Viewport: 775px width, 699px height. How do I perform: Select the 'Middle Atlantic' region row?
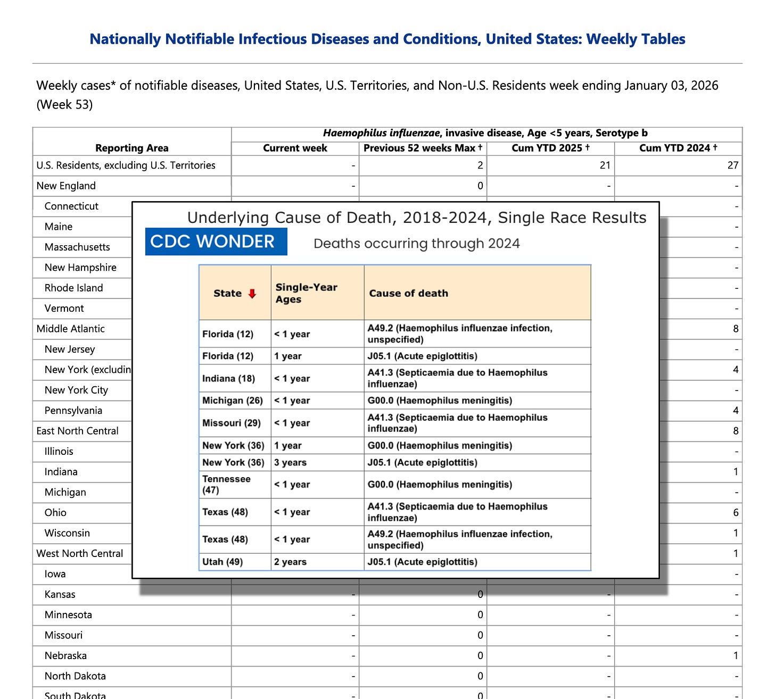coord(71,329)
